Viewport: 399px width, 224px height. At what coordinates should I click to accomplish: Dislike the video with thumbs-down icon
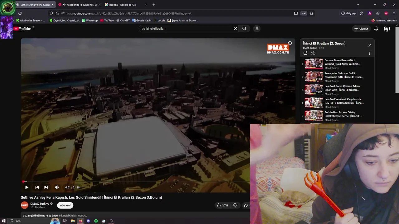(x=235, y=205)
